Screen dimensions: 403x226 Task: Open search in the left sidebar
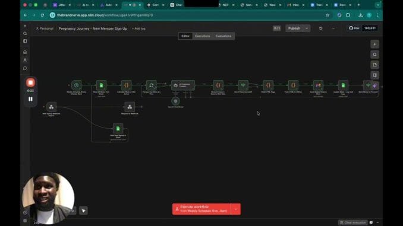(x=25, y=33)
